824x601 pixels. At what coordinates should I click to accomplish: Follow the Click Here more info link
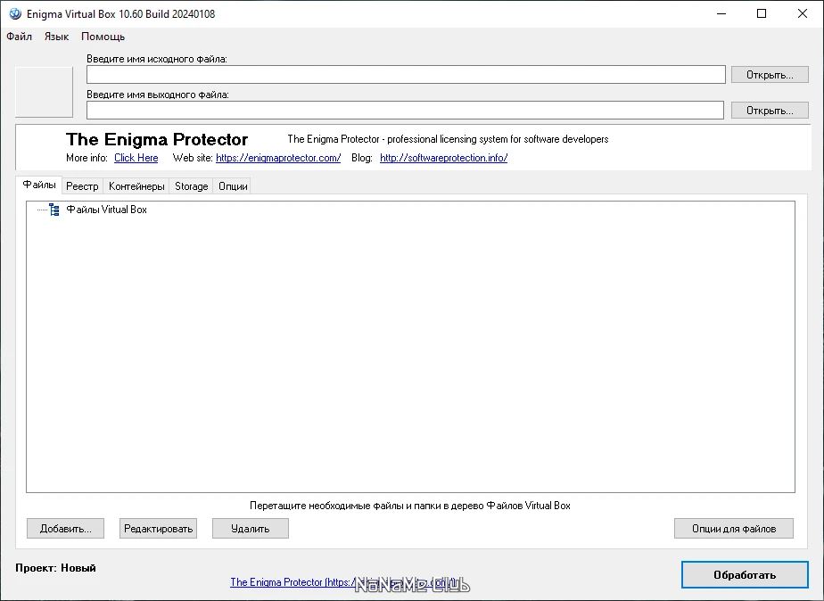pyautogui.click(x=136, y=158)
